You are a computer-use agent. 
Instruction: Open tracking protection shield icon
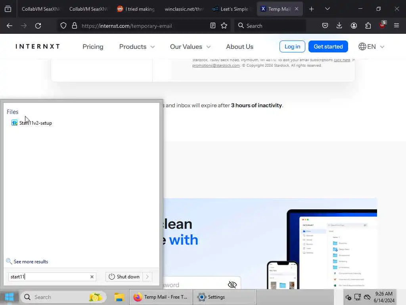63,26
